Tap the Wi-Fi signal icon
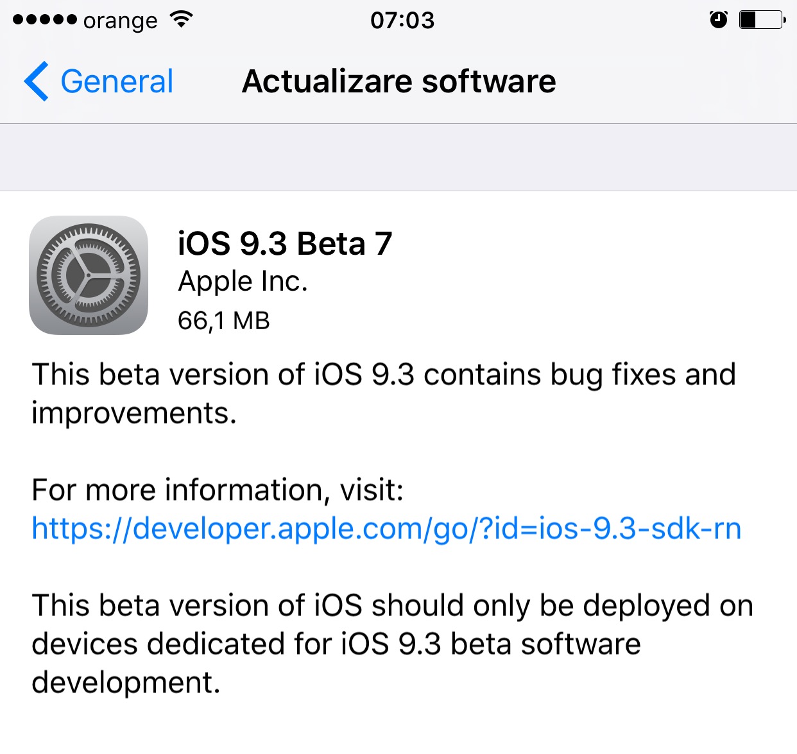The image size is (797, 754). 182,19
